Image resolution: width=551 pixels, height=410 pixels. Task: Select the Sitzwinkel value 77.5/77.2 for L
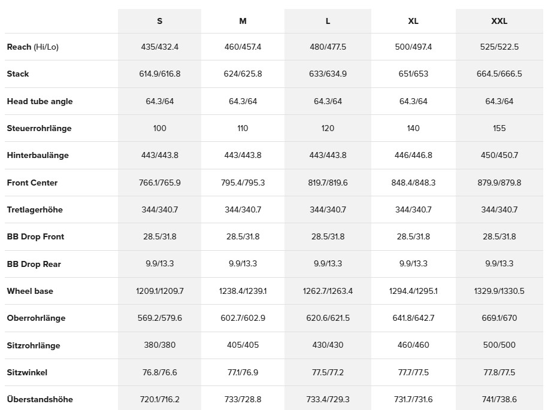pyautogui.click(x=328, y=372)
